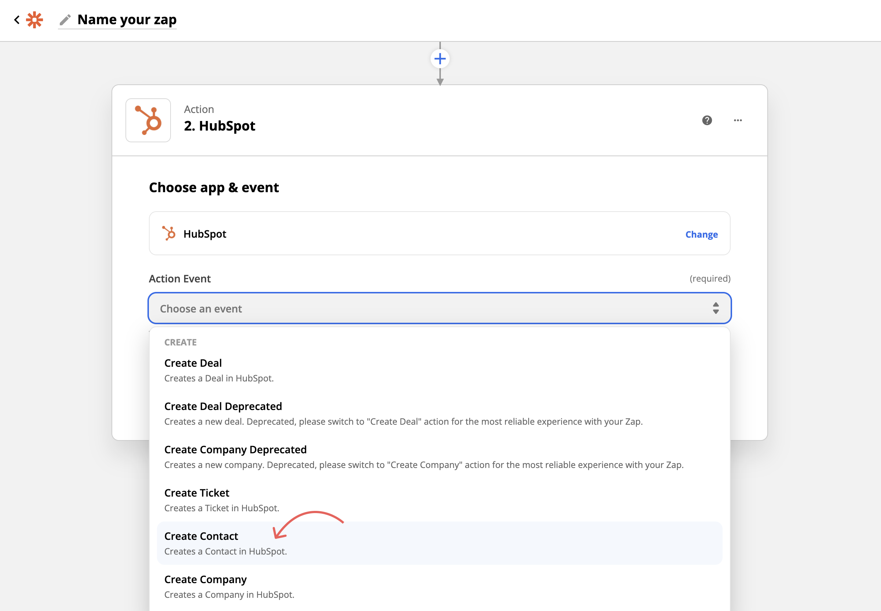Add a step with the blue plus button

point(440,59)
